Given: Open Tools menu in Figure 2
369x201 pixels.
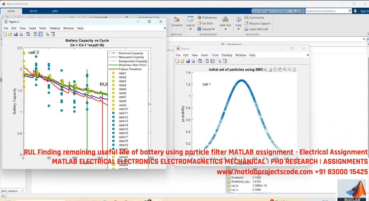Looking at the screenshot, I should 43,28.
